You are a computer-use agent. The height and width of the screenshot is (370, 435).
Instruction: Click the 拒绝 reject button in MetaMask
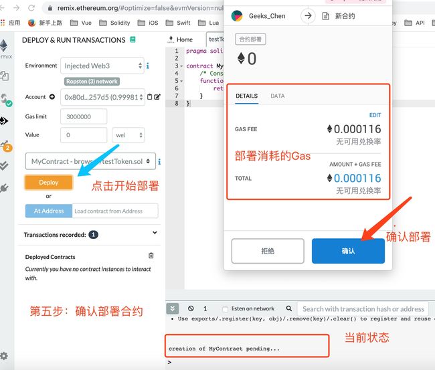[268, 251]
